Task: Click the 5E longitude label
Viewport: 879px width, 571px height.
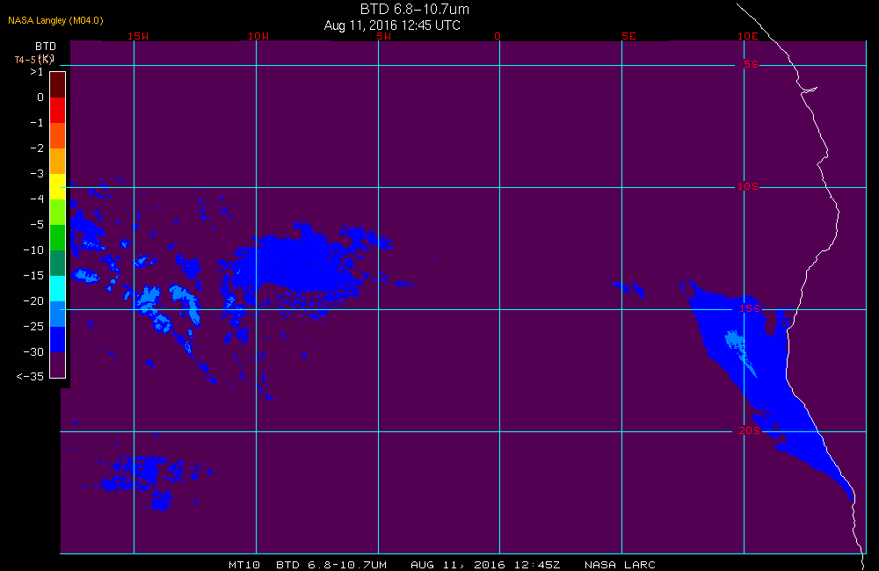Action: (628, 36)
